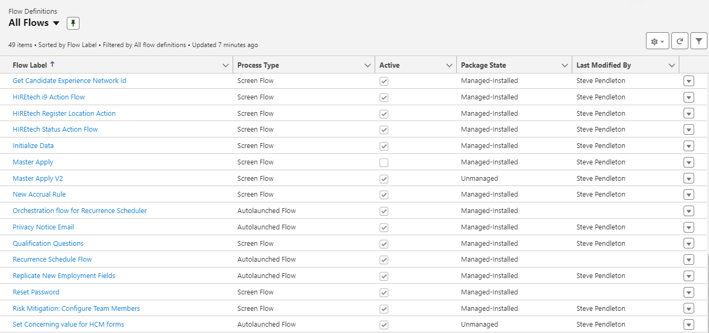Open list view controls gear menu
The image size is (709, 333).
click(657, 41)
